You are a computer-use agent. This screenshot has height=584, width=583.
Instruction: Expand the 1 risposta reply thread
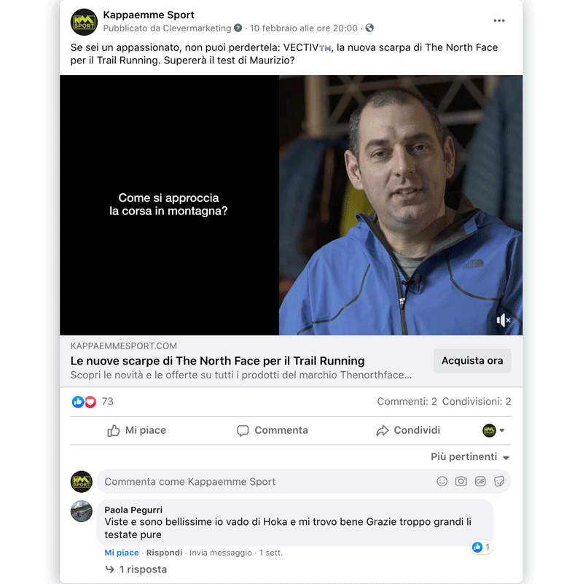(x=136, y=569)
